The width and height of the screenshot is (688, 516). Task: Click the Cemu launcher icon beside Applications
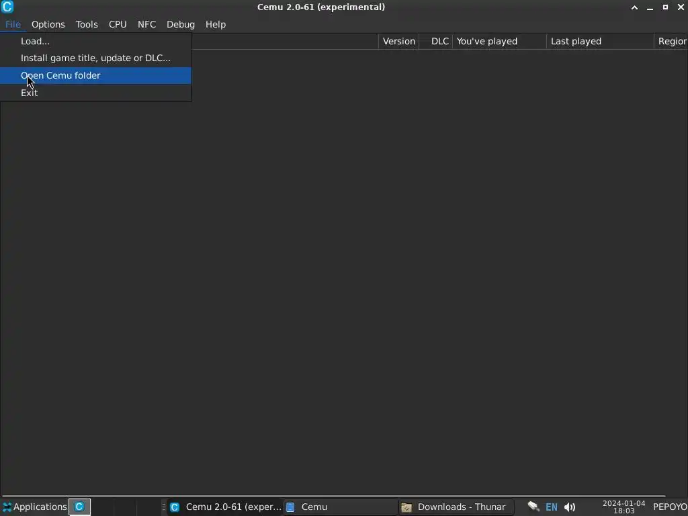tap(79, 507)
